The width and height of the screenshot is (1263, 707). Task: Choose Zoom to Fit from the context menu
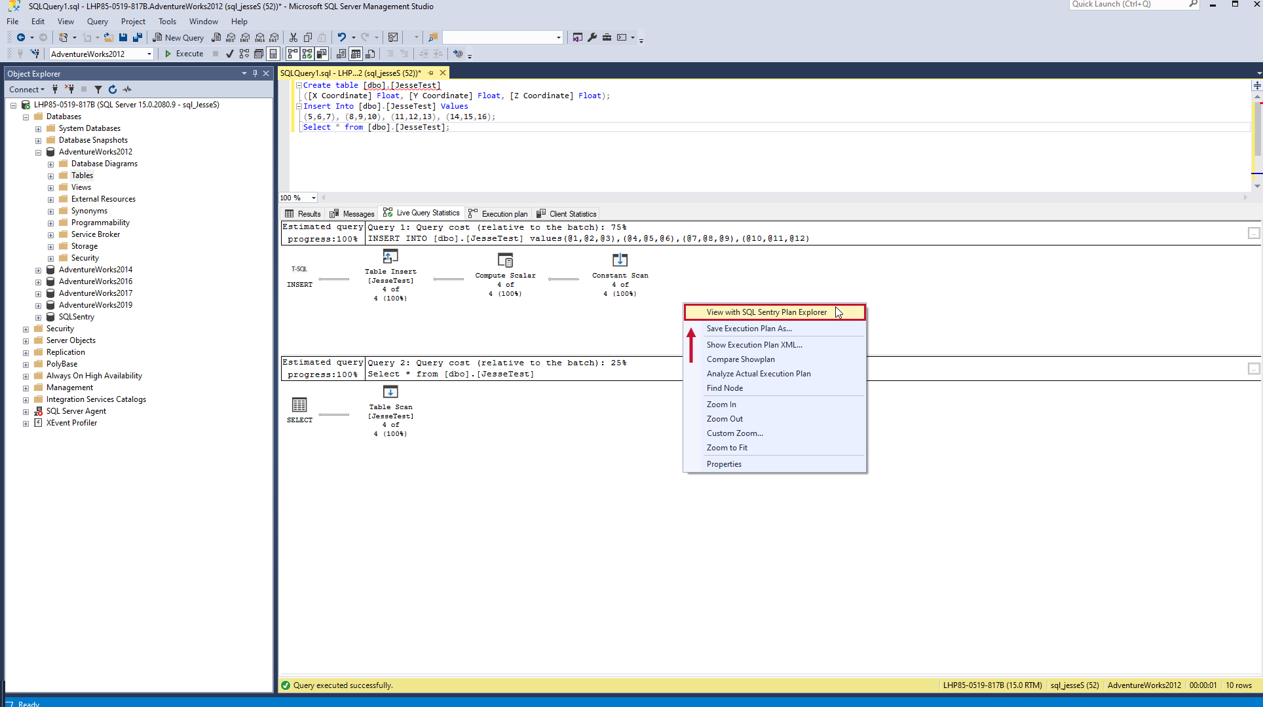pyautogui.click(x=727, y=448)
